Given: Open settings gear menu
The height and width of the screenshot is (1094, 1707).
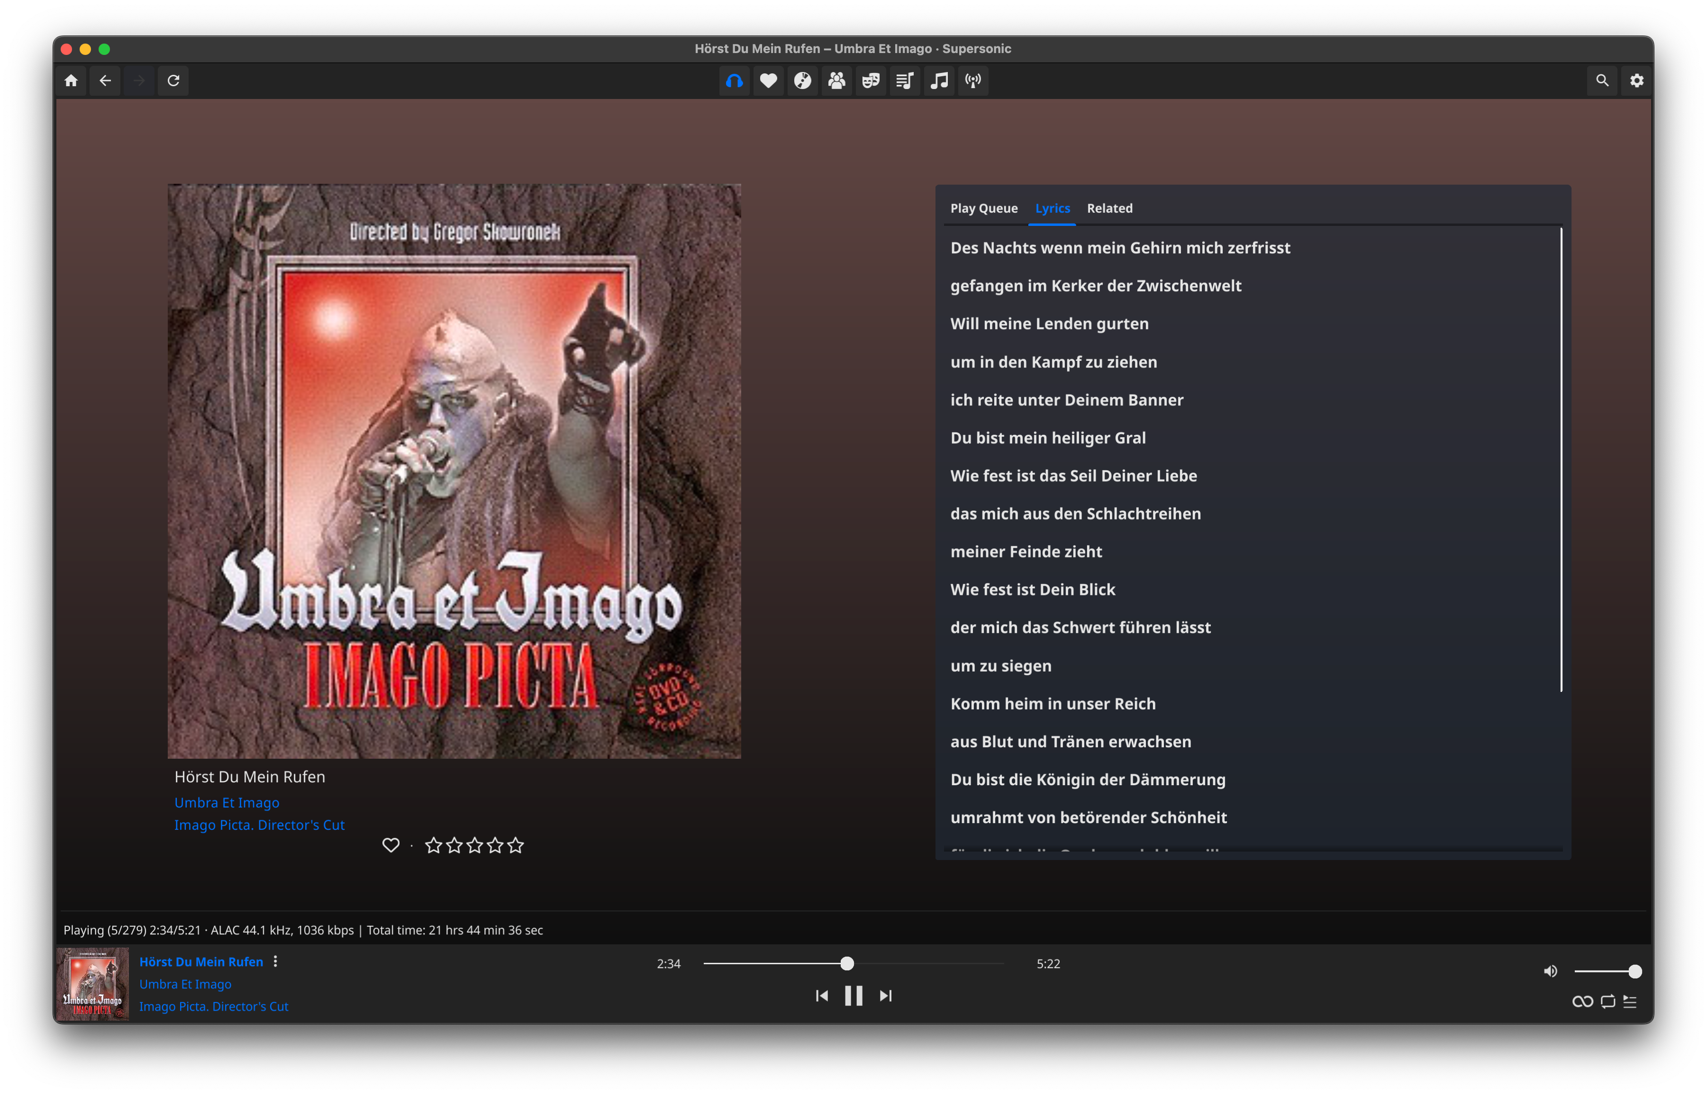Looking at the screenshot, I should (x=1637, y=81).
